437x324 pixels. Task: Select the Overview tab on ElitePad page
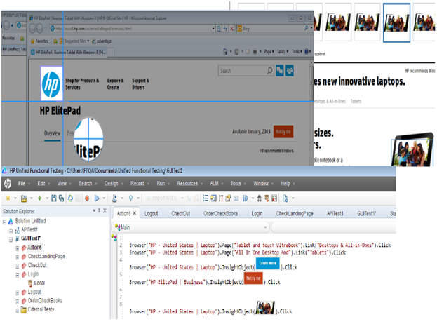click(x=52, y=133)
